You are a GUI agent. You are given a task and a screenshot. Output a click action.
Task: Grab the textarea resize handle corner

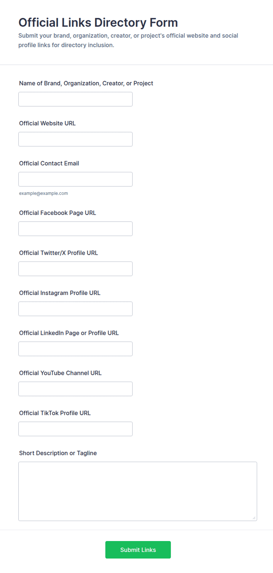point(254,518)
